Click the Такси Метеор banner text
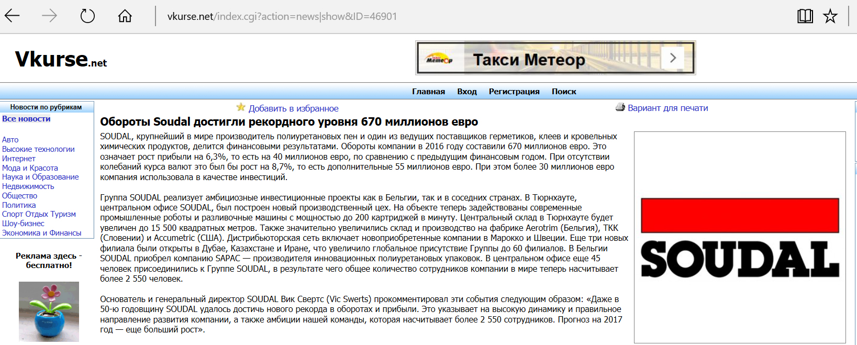The width and height of the screenshot is (857, 345). click(x=529, y=60)
